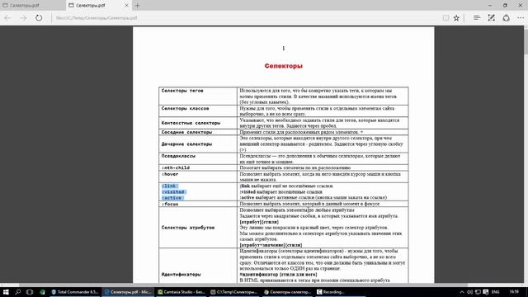
Task: Switch to Селекторы селектор taskbar button
Action: pyautogui.click(x=288, y=292)
